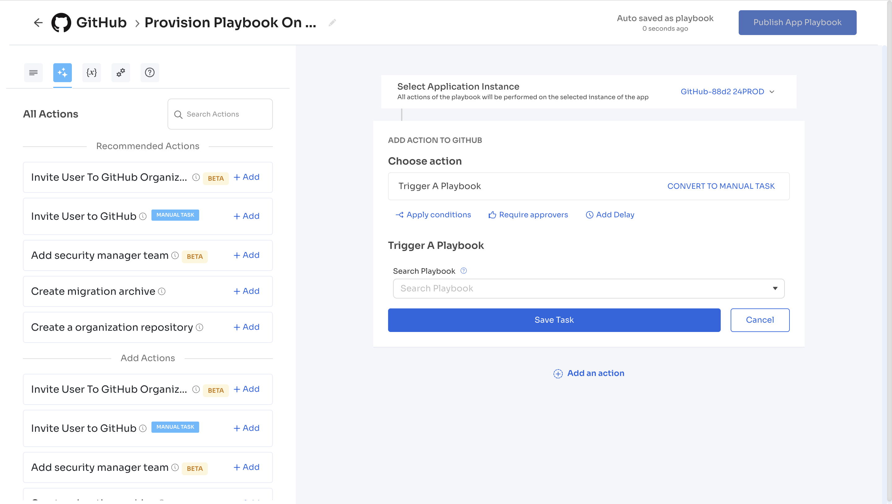The width and height of the screenshot is (892, 504).
Task: Show info for Invite User to GitHub under Add Actions
Action: 143,429
